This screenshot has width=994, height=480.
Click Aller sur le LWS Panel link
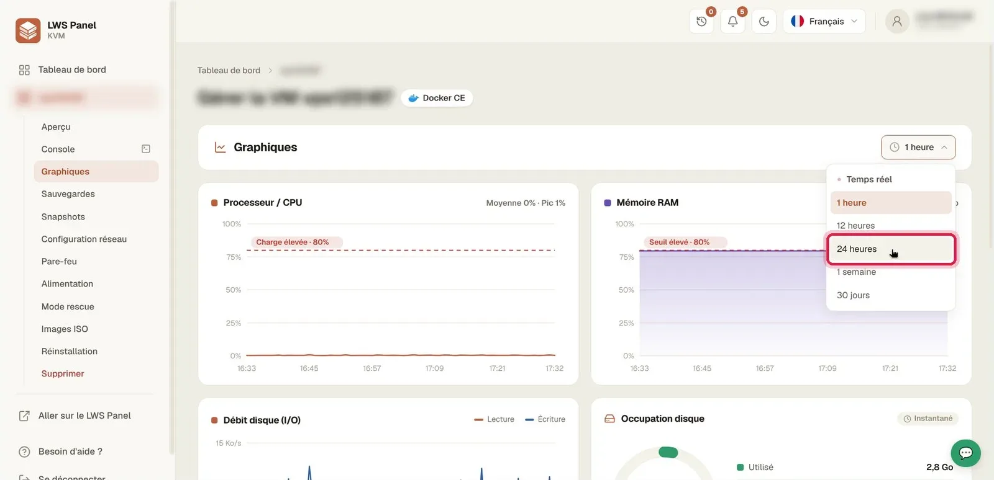[x=84, y=416]
